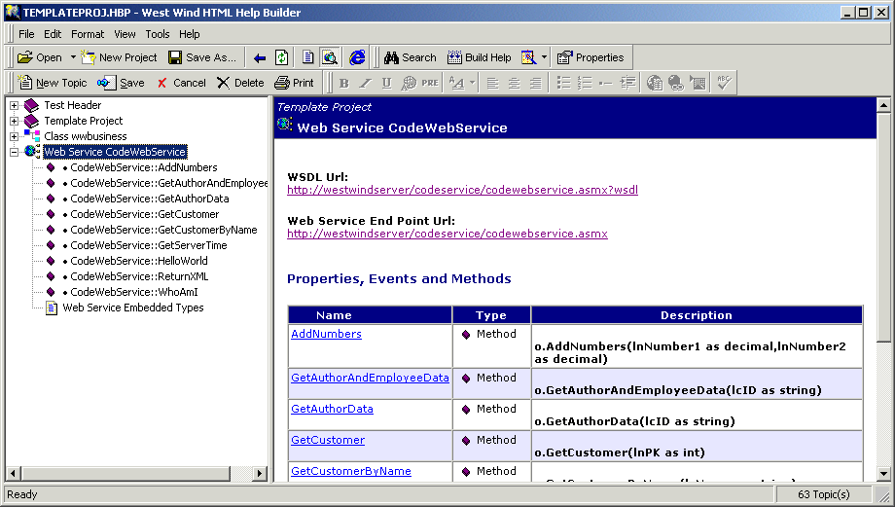Click tree horizontal scrollbar right arrow
This screenshot has width=895, height=507.
pyautogui.click(x=260, y=473)
